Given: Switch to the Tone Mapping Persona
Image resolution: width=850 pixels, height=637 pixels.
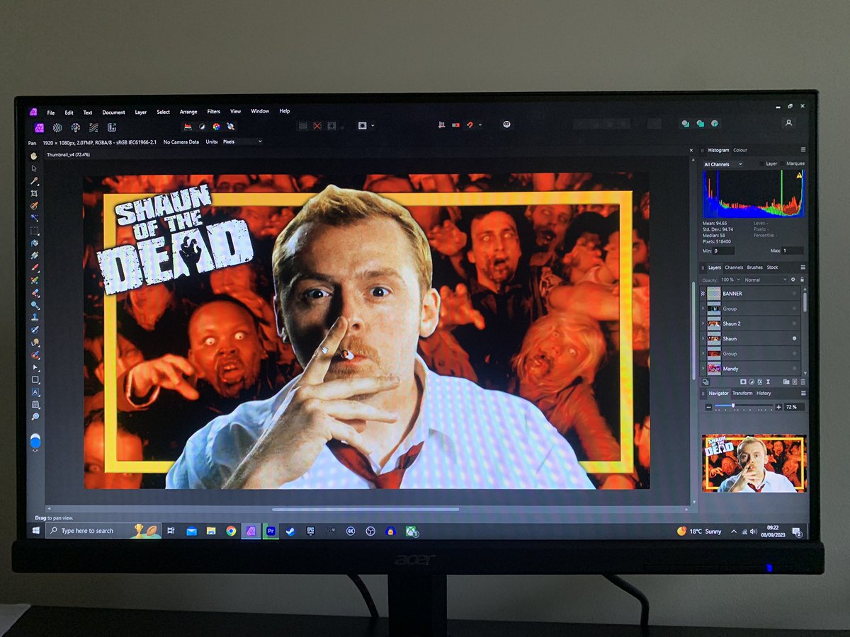Looking at the screenshot, I should click(x=93, y=127).
